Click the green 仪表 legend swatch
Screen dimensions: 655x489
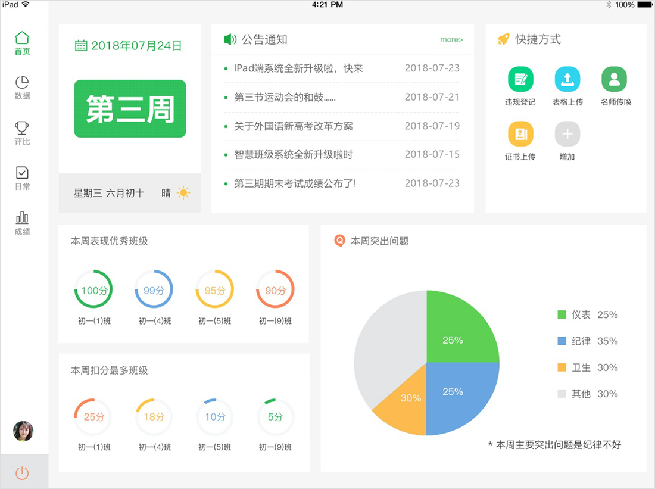click(562, 315)
